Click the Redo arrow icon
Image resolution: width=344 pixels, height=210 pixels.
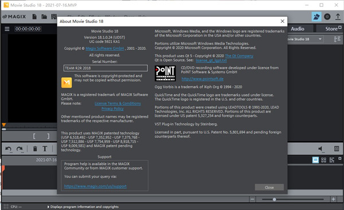(x=19, y=149)
